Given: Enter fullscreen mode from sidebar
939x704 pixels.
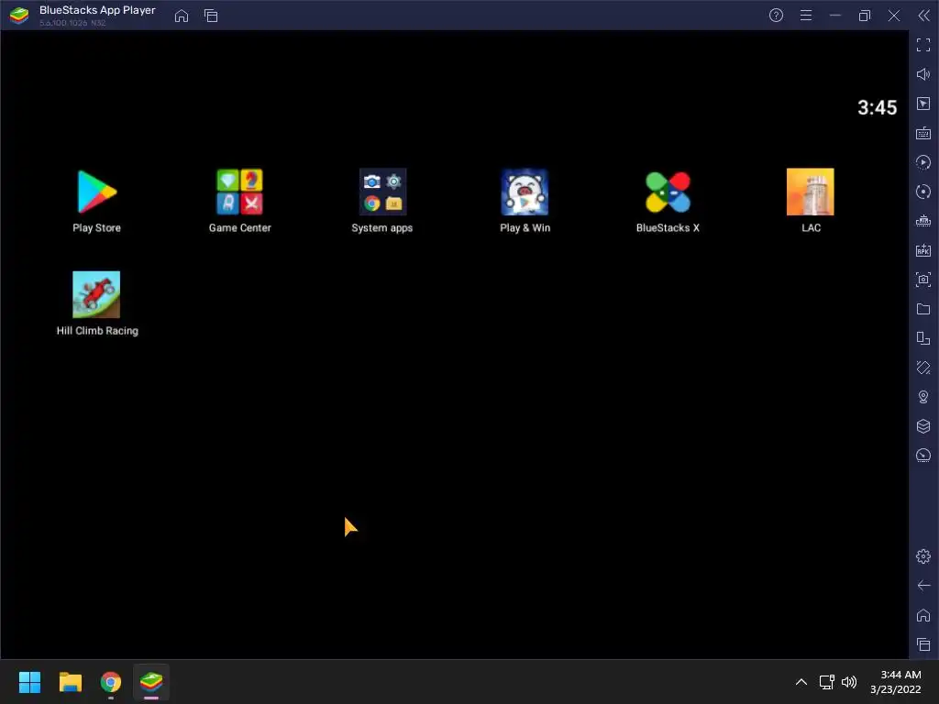Looking at the screenshot, I should (923, 45).
